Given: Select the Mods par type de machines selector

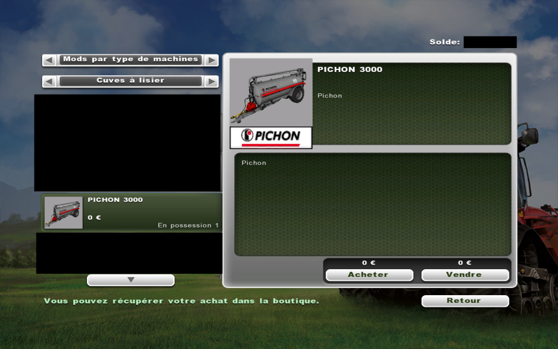Looking at the screenshot, I should (130, 60).
